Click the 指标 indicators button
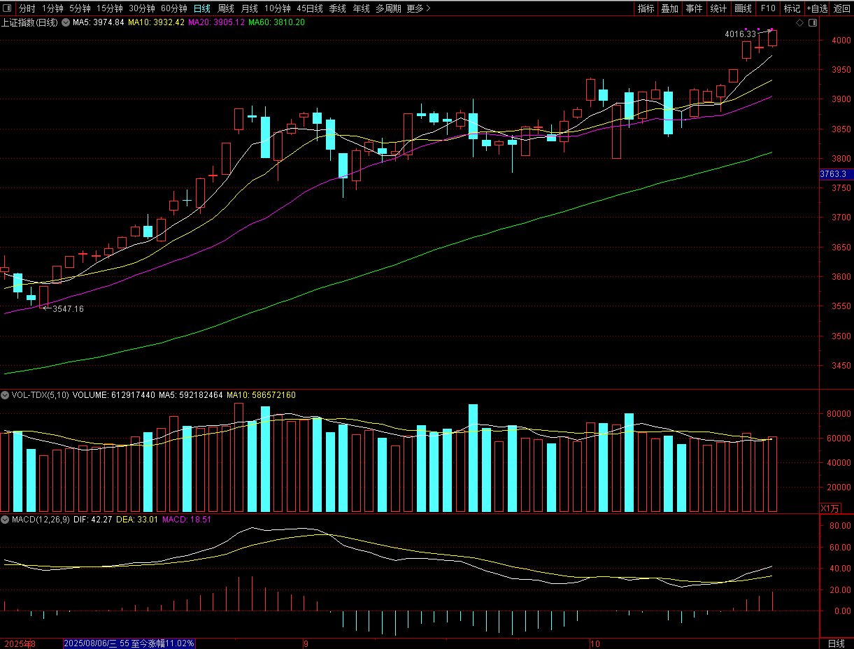 [646, 8]
